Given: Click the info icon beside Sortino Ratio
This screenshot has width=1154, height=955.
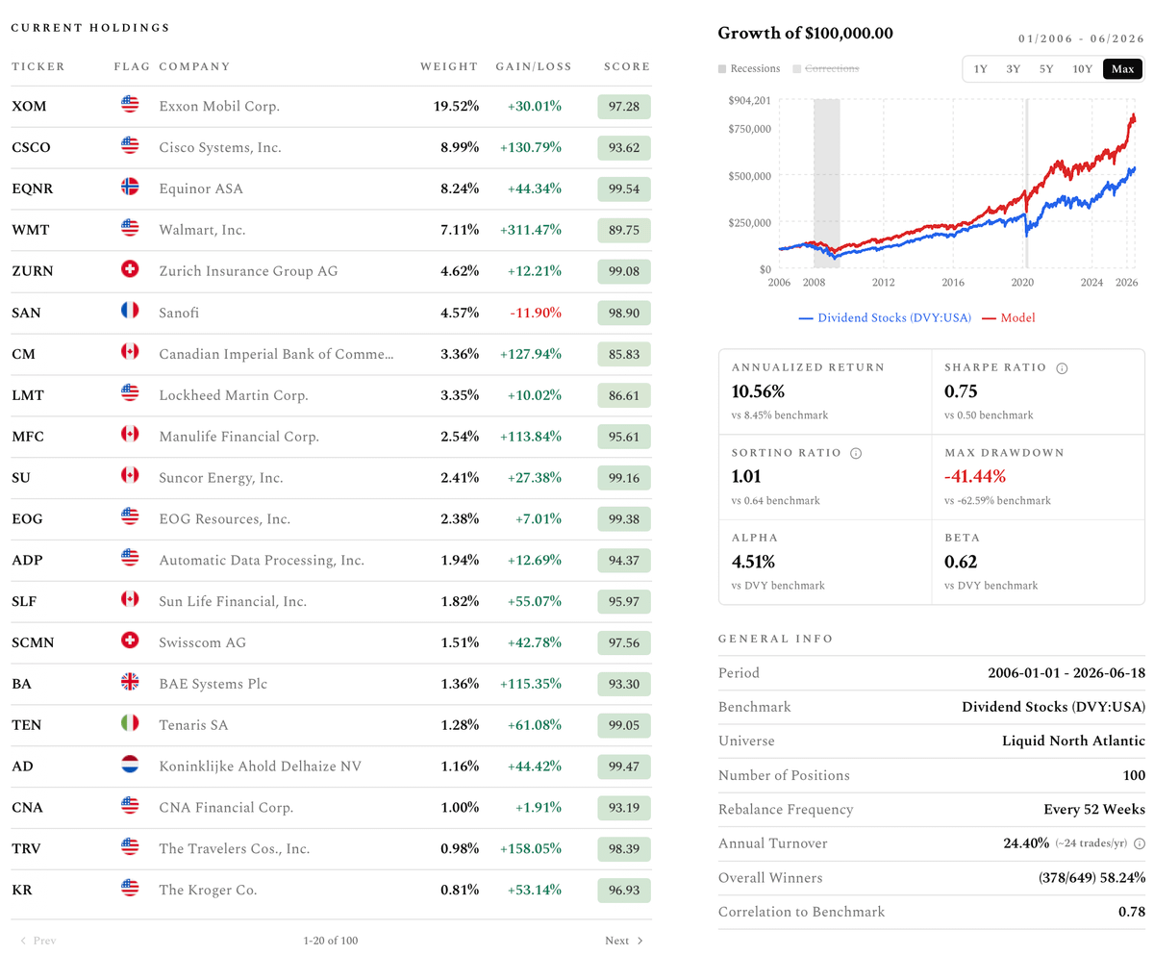Looking at the screenshot, I should tap(856, 453).
